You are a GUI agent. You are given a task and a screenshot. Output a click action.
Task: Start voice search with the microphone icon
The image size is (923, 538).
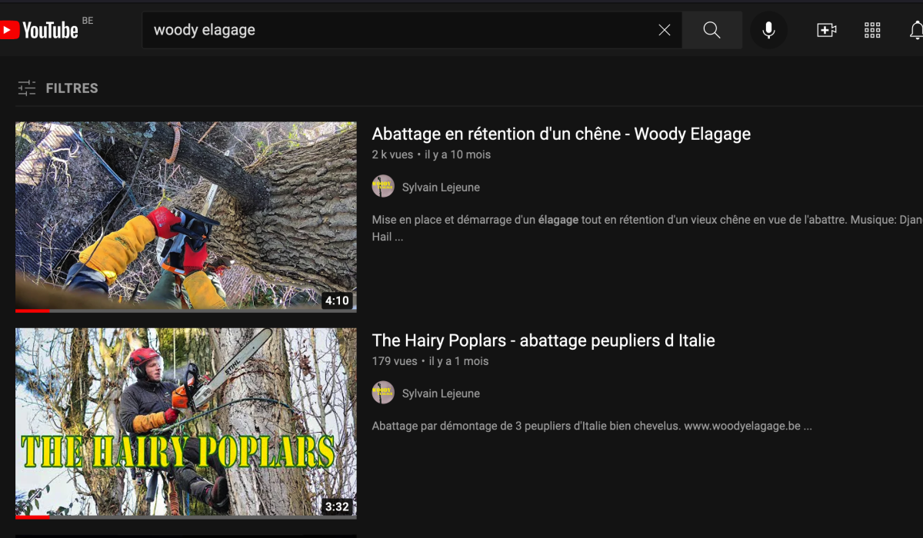click(768, 30)
